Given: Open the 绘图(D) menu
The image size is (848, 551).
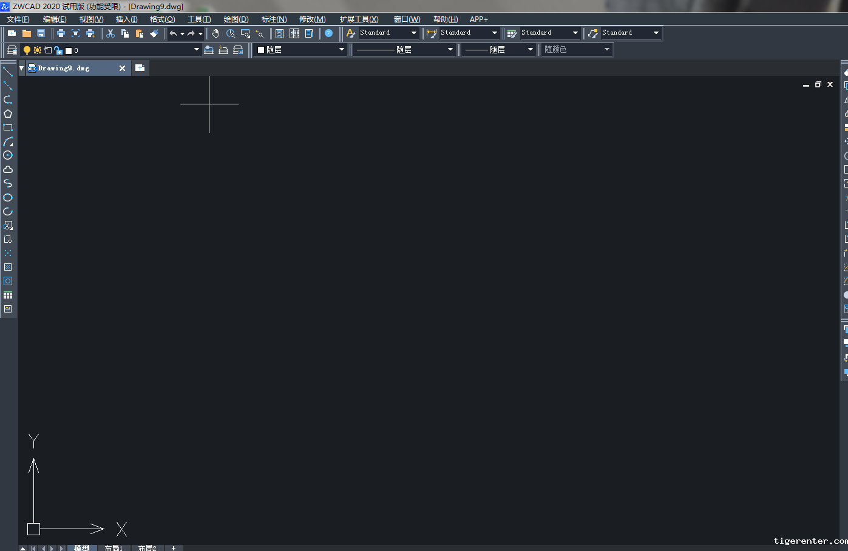Looking at the screenshot, I should (236, 19).
